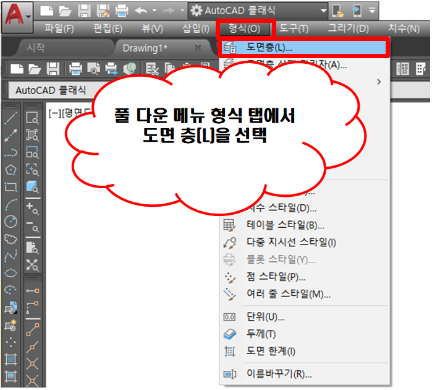
Task: Close the Drawing1* tab
Action: 198,48
